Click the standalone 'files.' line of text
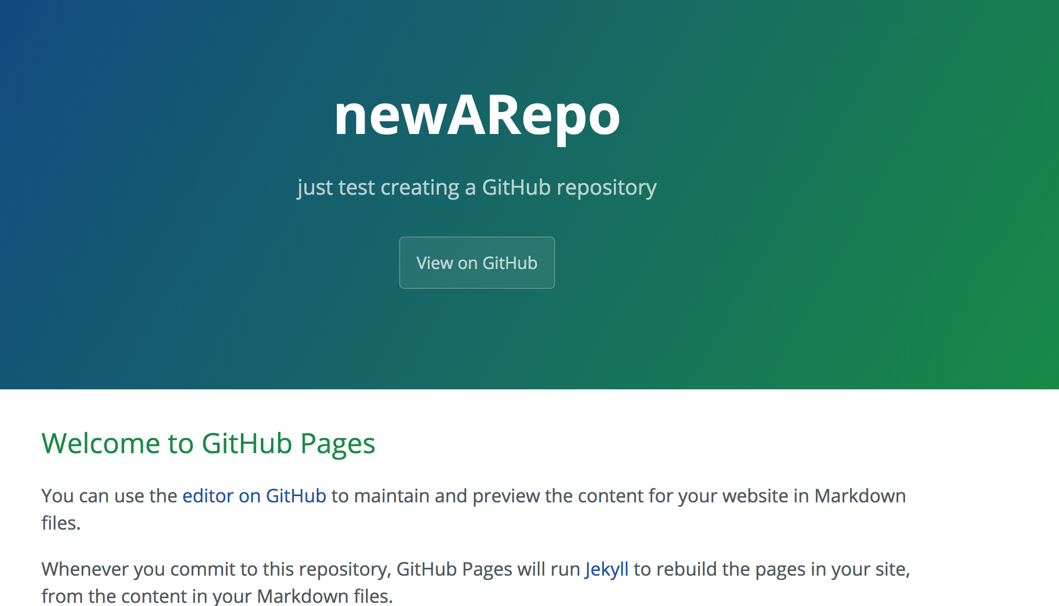Image resolution: width=1059 pixels, height=606 pixels. point(61,523)
